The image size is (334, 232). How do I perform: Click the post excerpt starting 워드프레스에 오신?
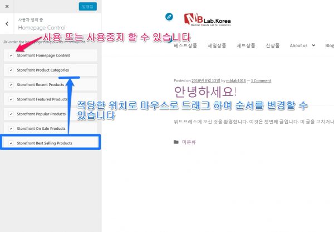(254, 122)
